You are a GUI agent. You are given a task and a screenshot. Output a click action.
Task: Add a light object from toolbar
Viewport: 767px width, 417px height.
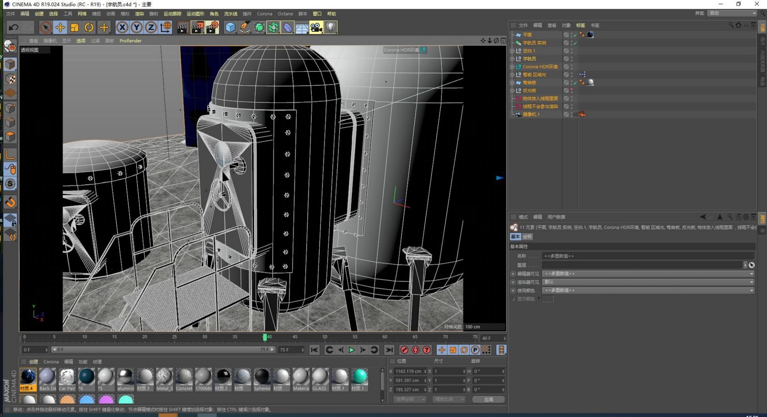[331, 27]
